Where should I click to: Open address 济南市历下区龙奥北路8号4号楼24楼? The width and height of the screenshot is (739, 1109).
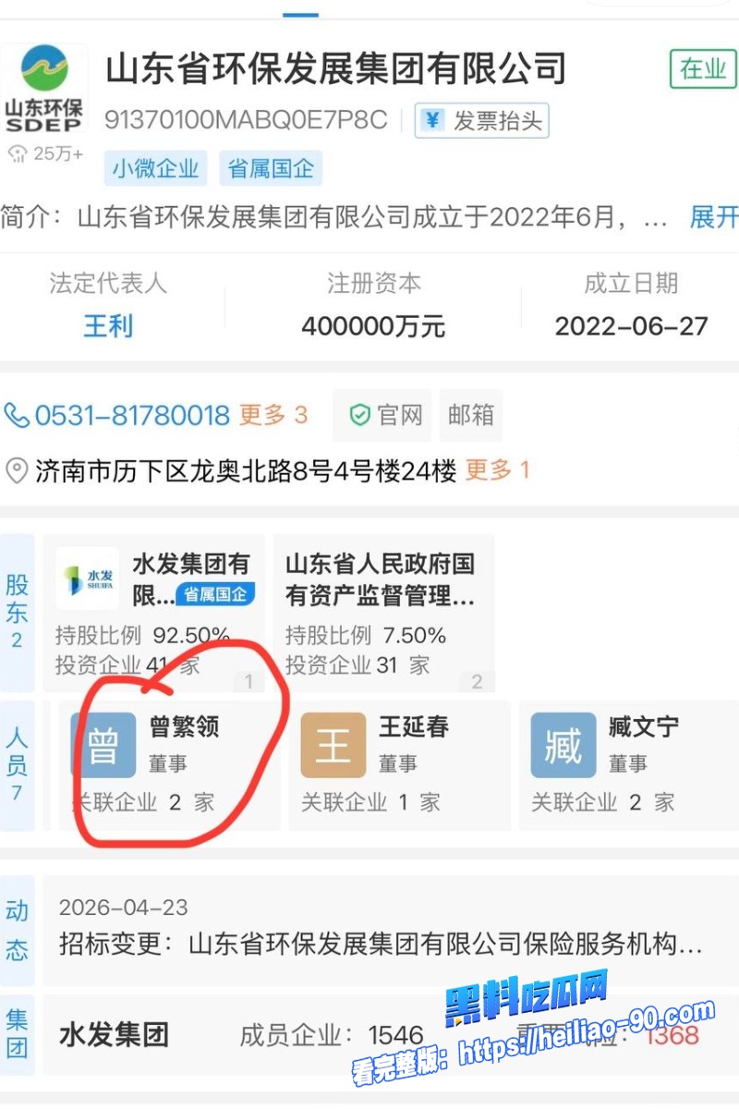[246, 471]
